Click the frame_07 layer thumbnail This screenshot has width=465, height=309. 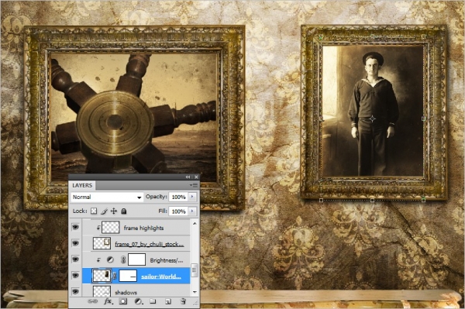[x=102, y=243]
